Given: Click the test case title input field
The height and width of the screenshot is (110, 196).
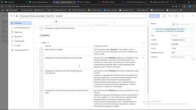Looking at the screenshot, I should click(83, 16).
